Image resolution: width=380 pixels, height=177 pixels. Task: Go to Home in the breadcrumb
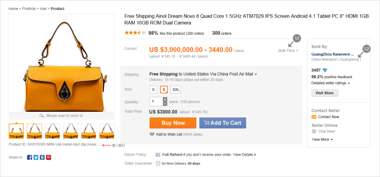click(13, 9)
